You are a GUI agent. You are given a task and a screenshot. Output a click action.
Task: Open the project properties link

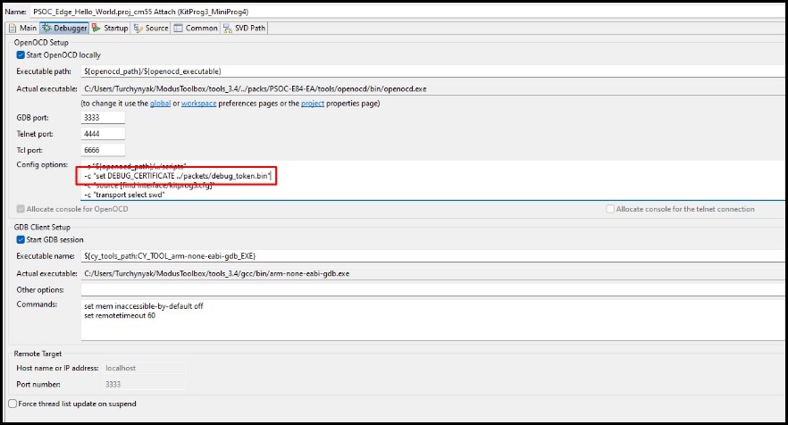tap(314, 104)
